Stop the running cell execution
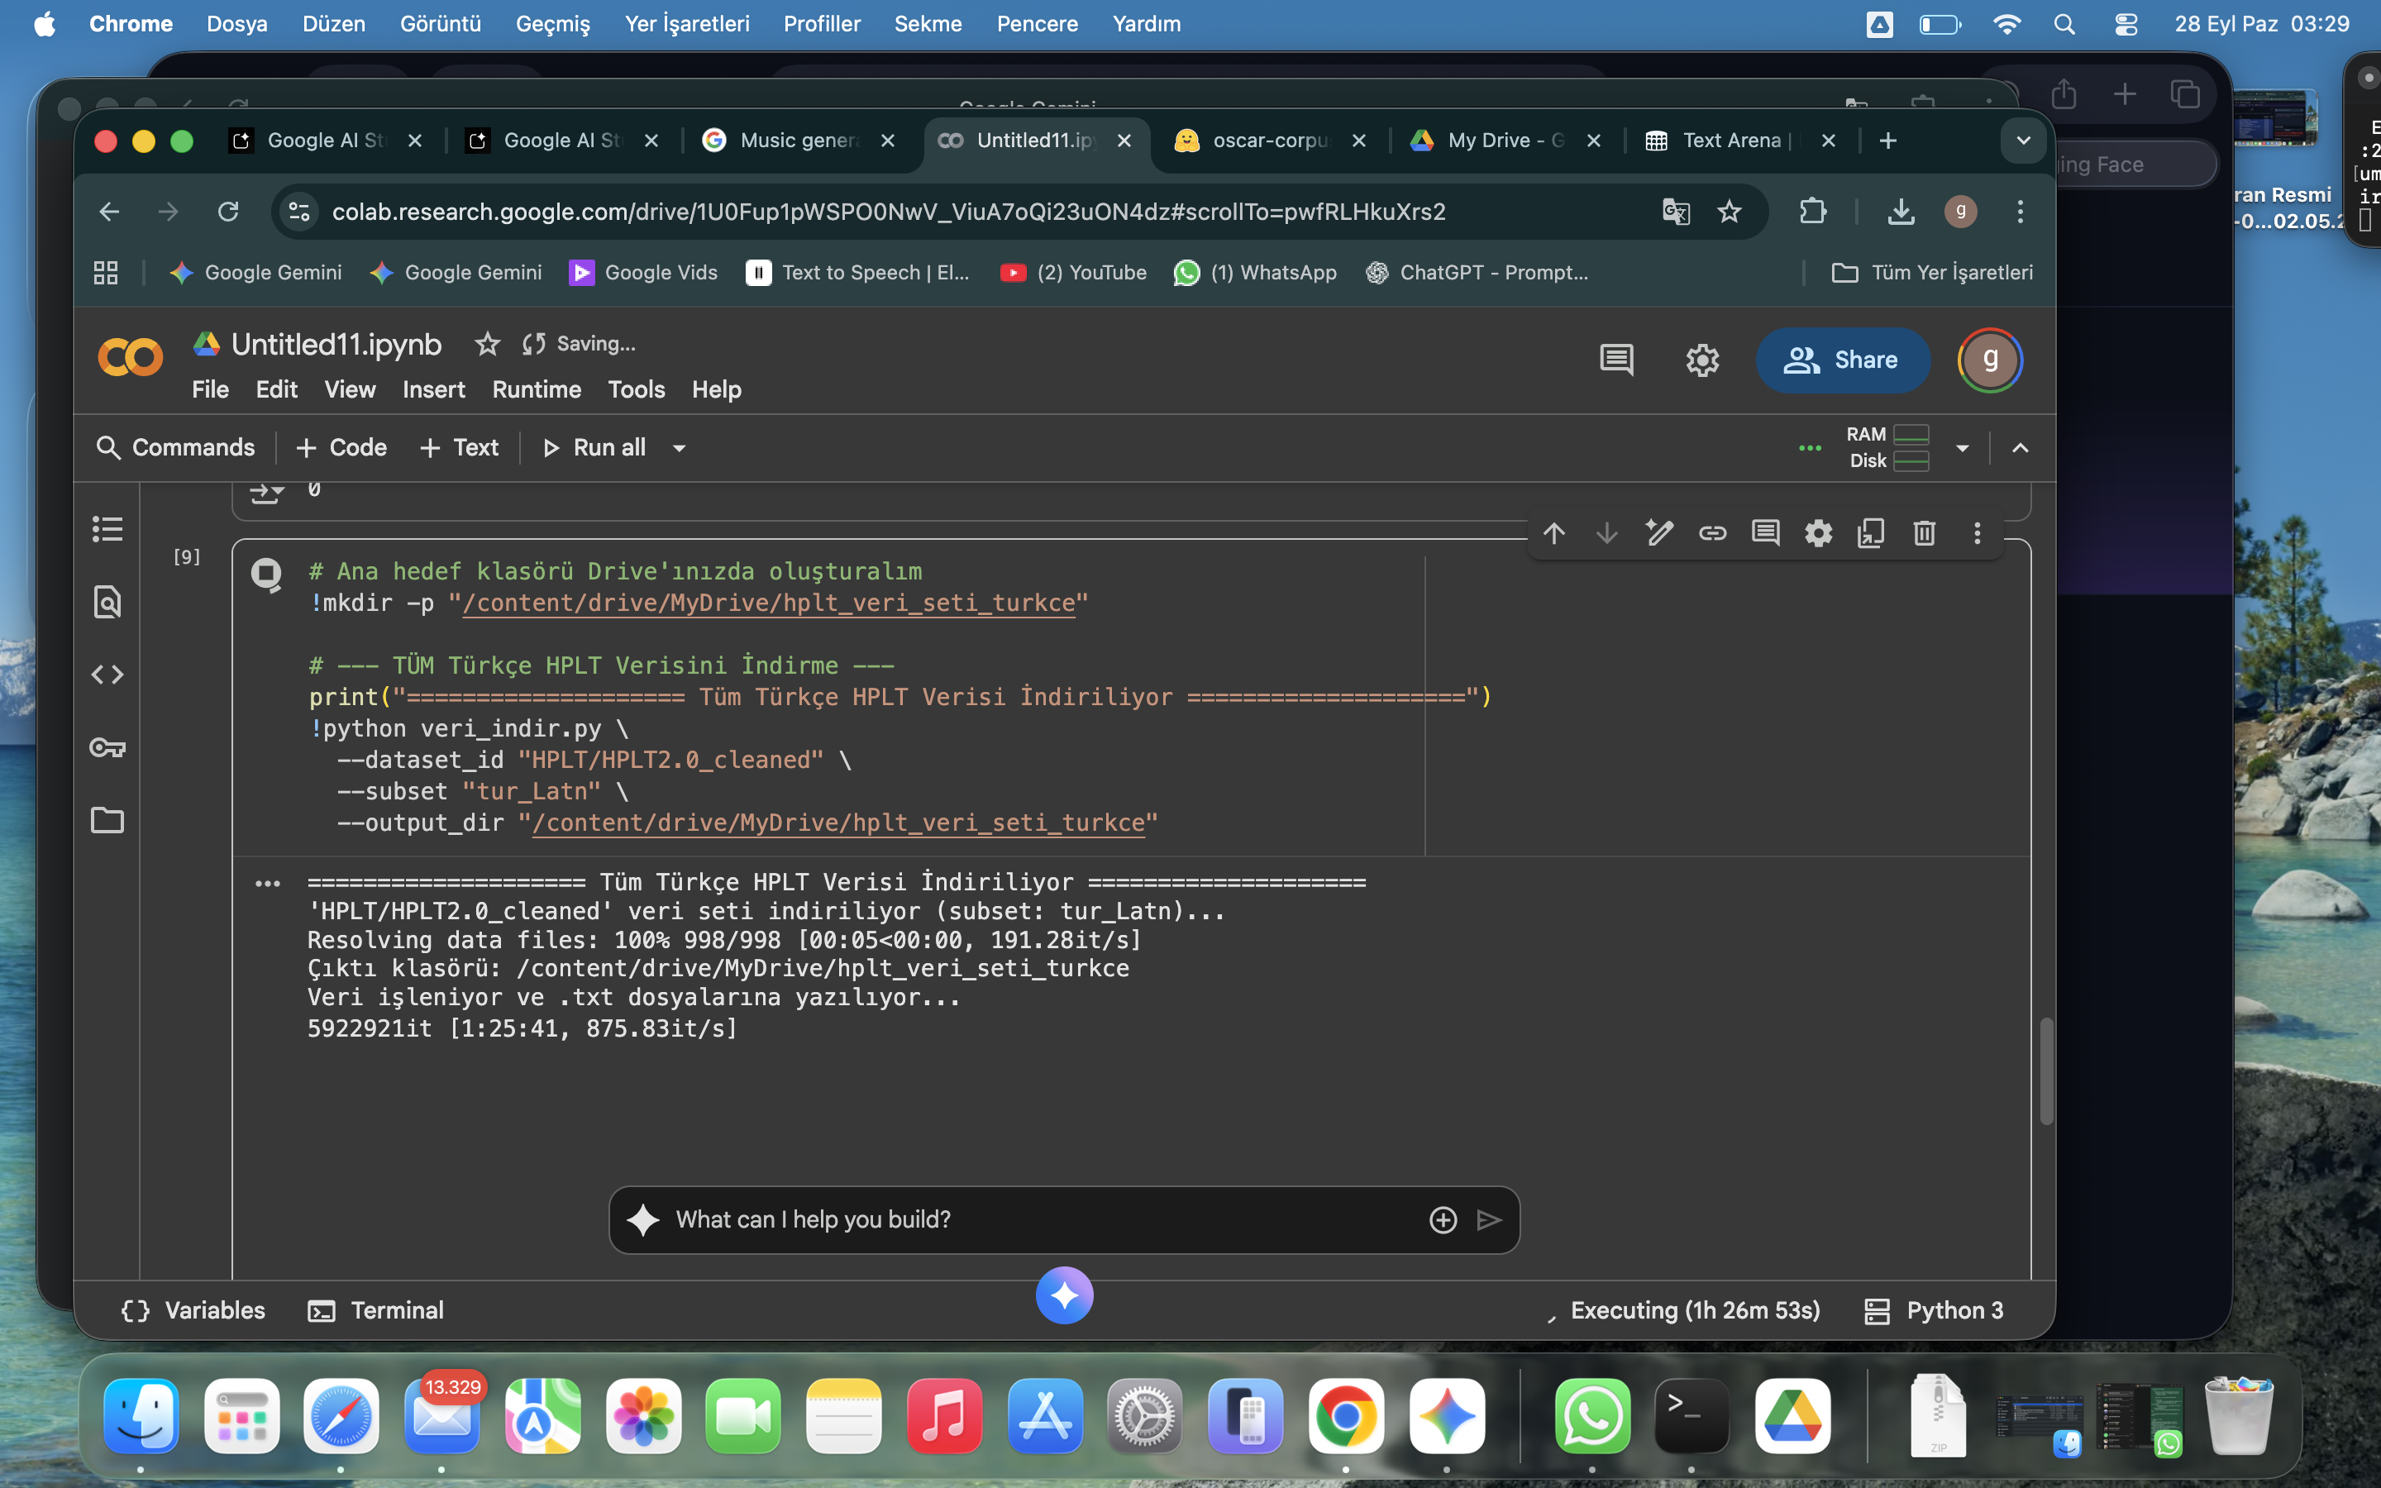Viewport: 2381px width, 1488px height. 267,574
